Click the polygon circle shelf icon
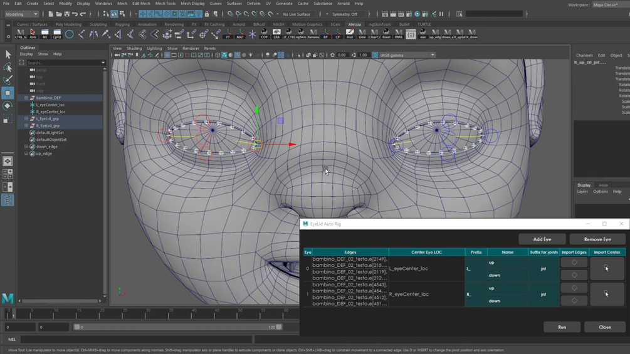Viewport: 630px width, 354px height. click(69, 34)
